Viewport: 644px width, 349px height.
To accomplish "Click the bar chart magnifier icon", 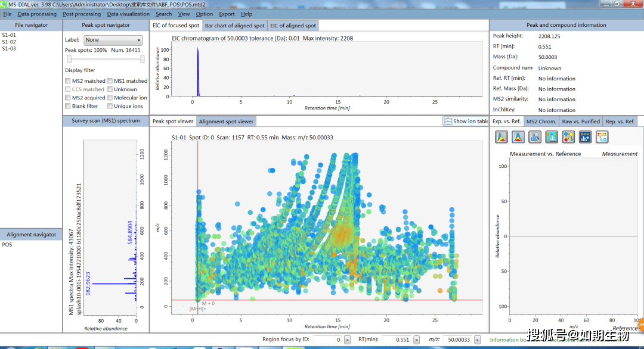I will [x=535, y=137].
